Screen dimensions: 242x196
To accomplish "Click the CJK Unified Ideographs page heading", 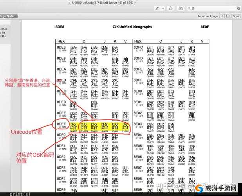I will (x=132, y=27).
